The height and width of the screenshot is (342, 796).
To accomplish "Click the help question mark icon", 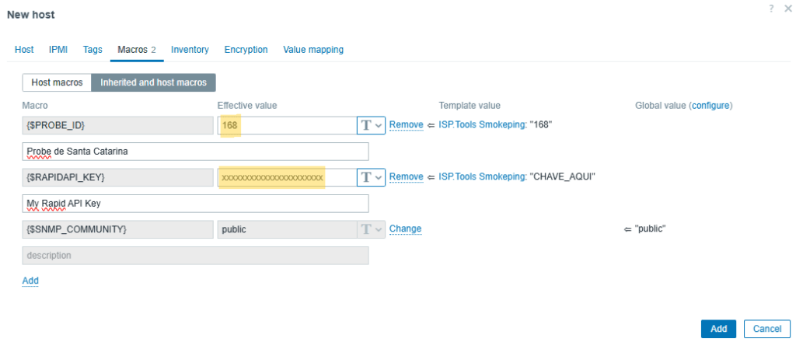I will pyautogui.click(x=771, y=8).
